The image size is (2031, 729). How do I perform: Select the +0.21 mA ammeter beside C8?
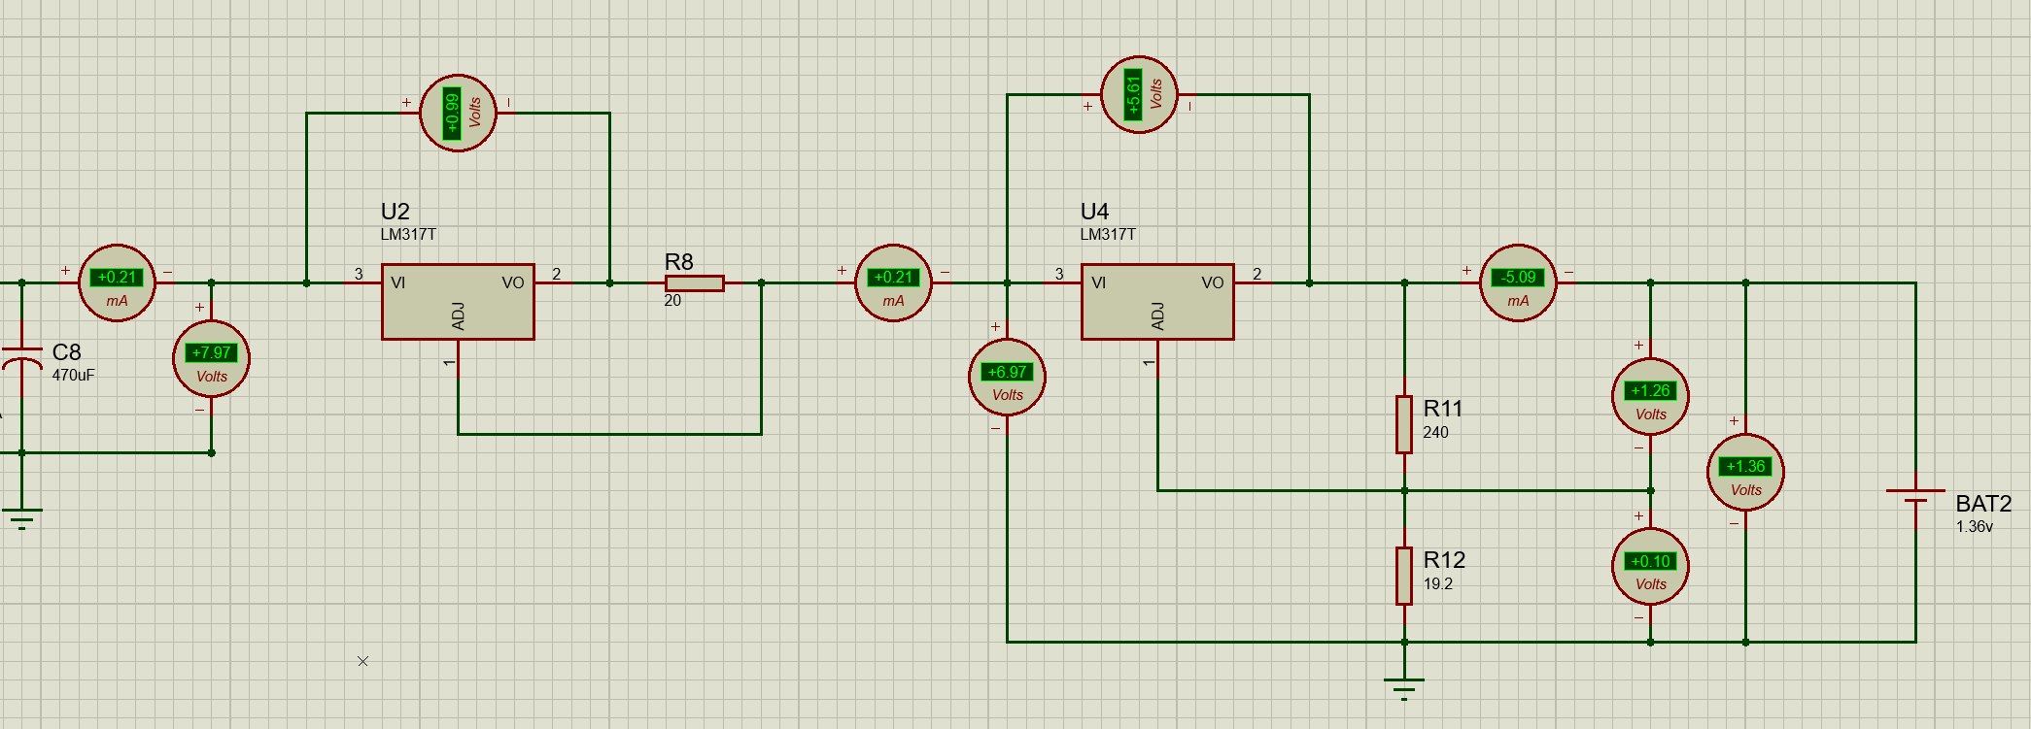[x=117, y=283]
